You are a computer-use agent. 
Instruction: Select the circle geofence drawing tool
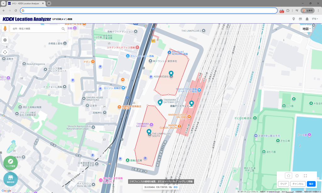[x=297, y=176]
